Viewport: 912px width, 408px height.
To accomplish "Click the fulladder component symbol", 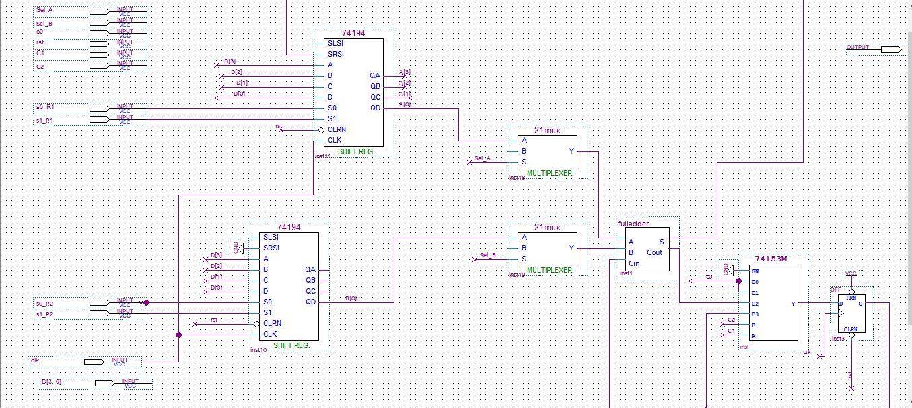I will [x=646, y=249].
